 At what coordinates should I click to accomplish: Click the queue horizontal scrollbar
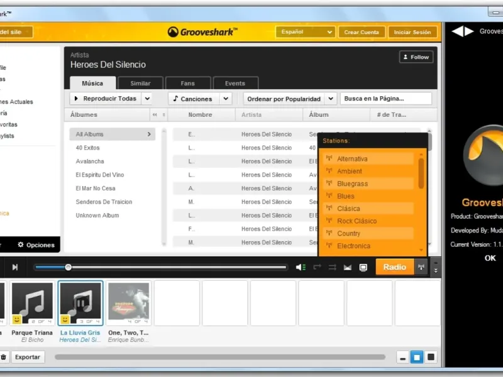219,357
